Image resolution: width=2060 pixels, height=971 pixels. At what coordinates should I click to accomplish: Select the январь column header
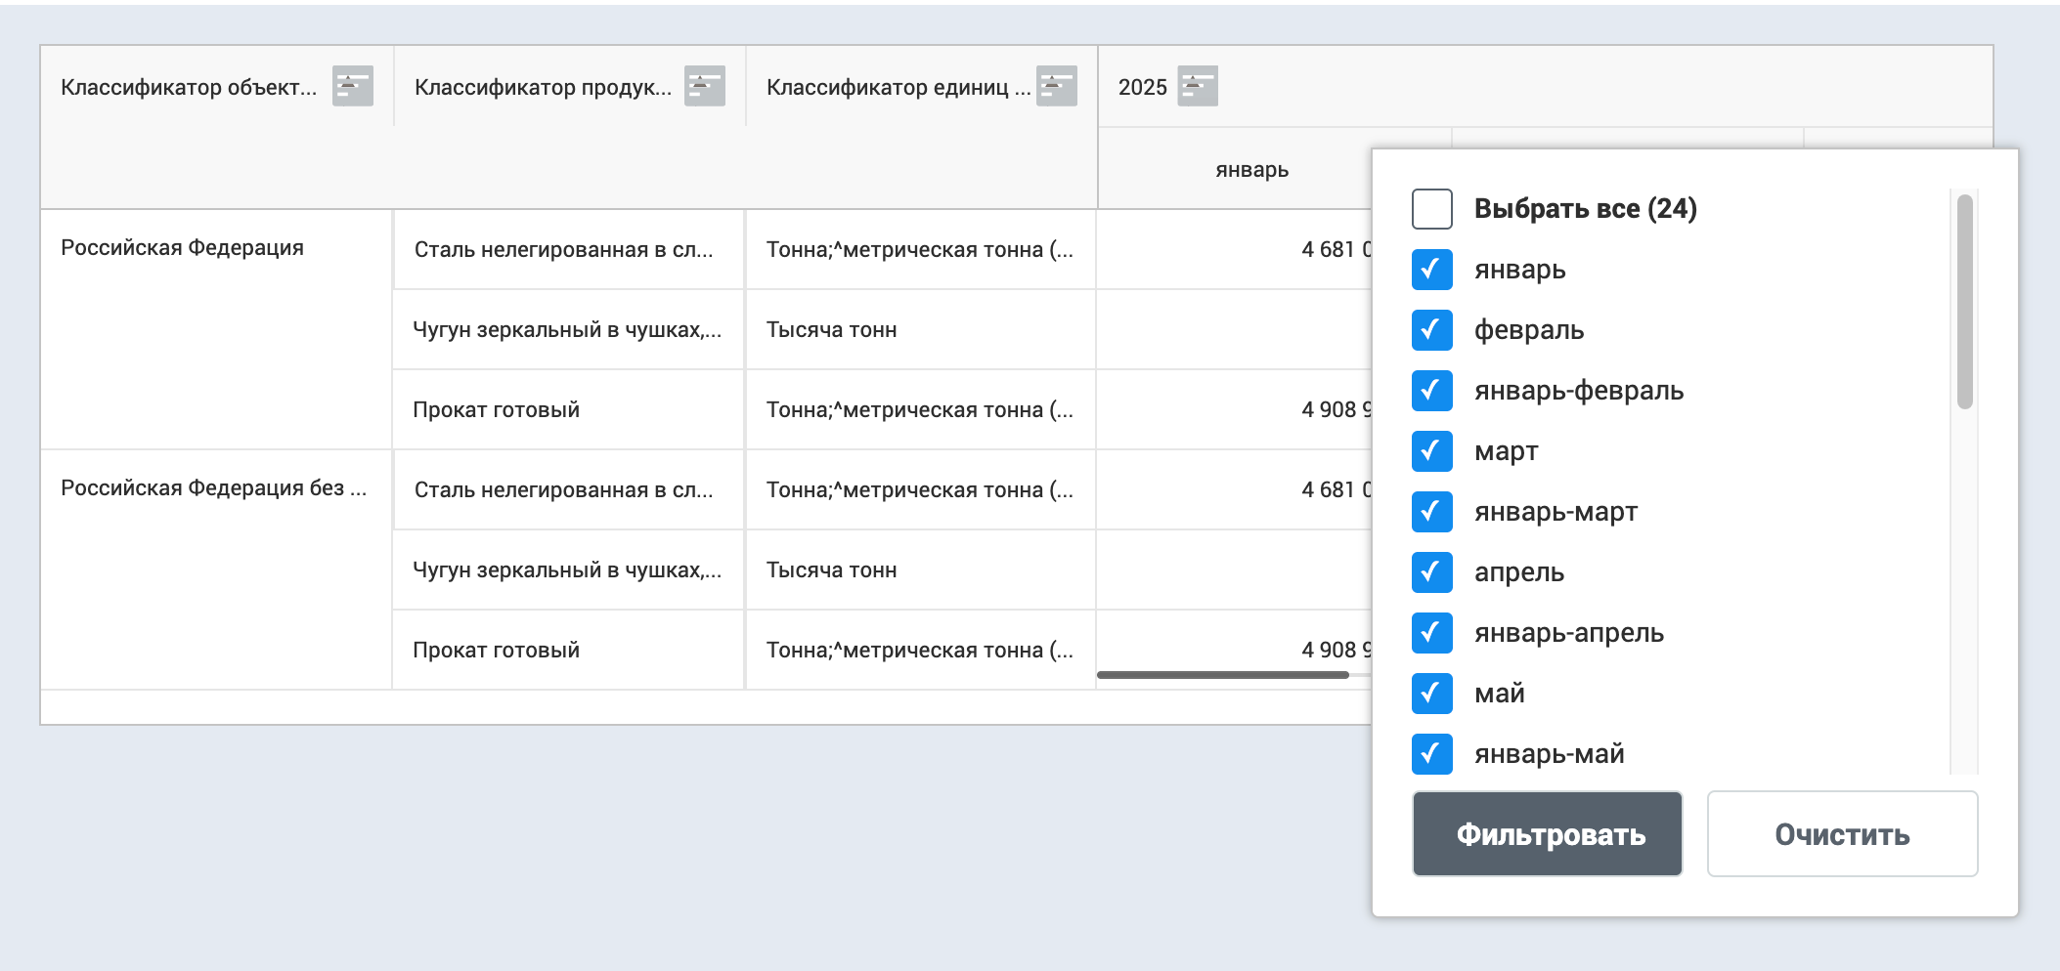[1251, 170]
